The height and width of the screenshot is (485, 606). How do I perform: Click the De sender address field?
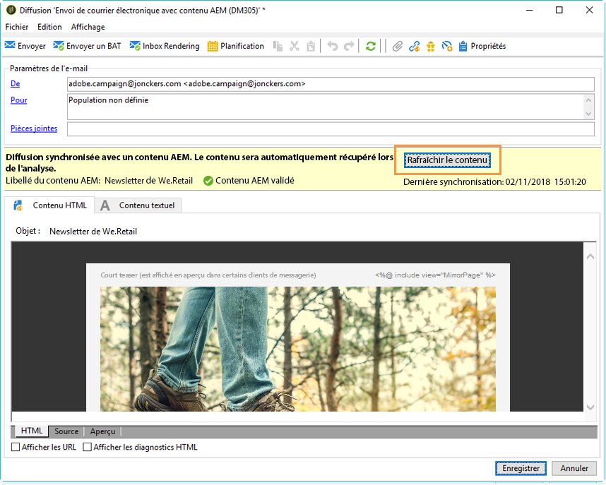[331, 84]
